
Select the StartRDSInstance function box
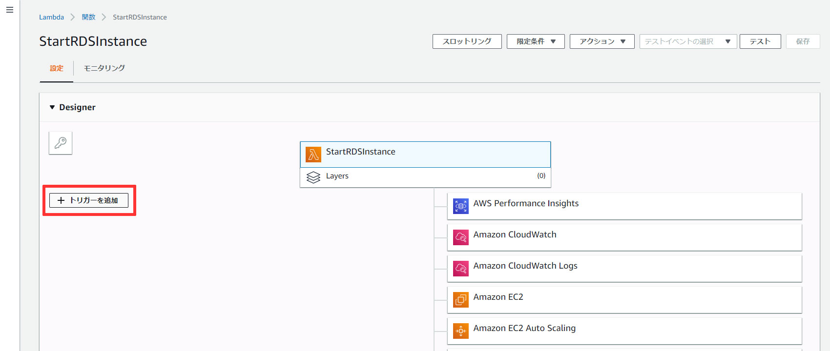point(425,155)
